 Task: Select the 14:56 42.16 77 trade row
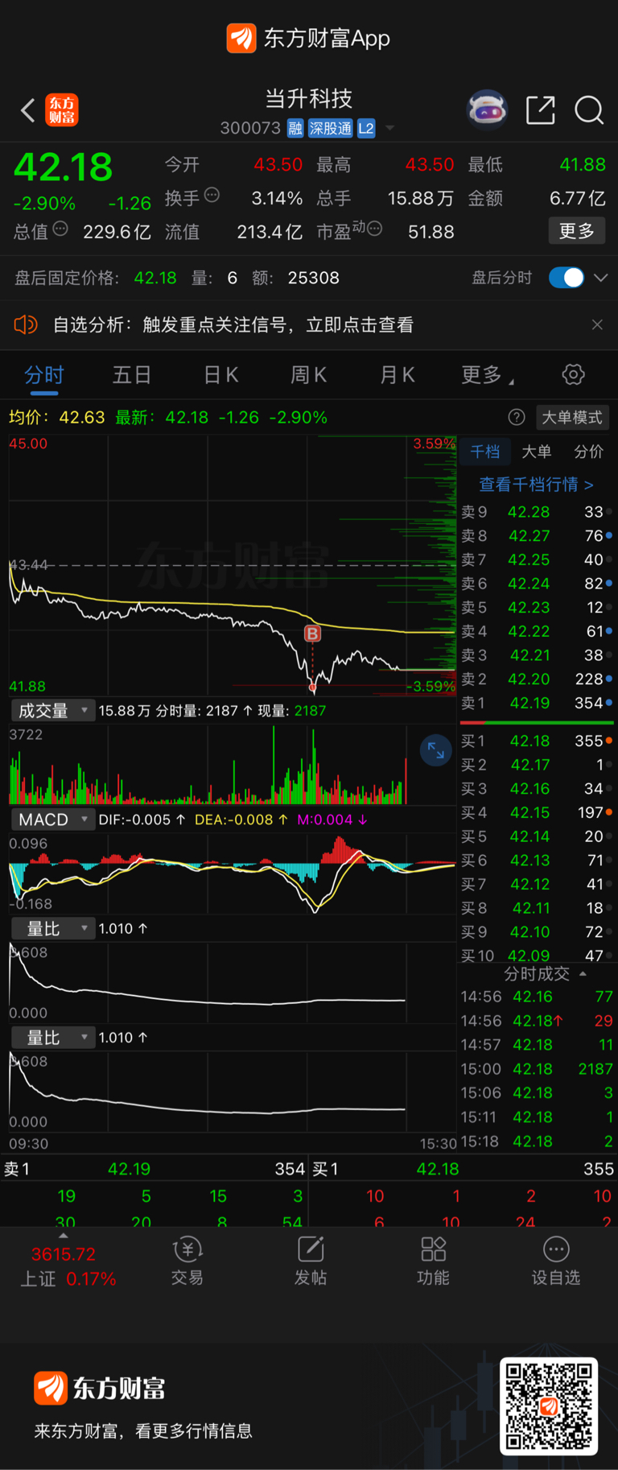click(537, 997)
